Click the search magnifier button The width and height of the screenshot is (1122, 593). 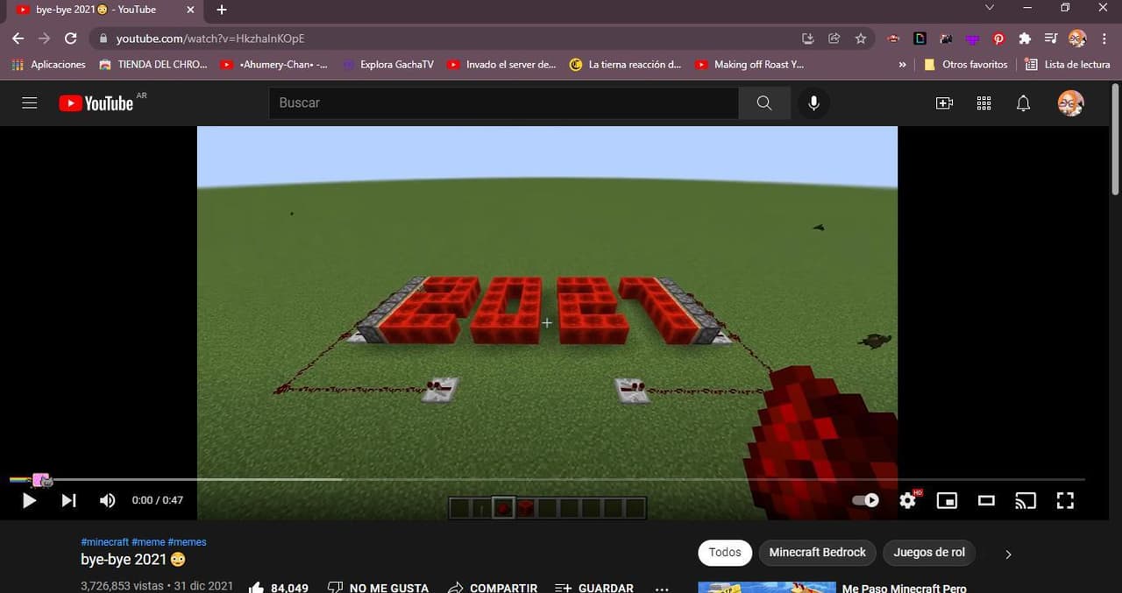tap(764, 103)
